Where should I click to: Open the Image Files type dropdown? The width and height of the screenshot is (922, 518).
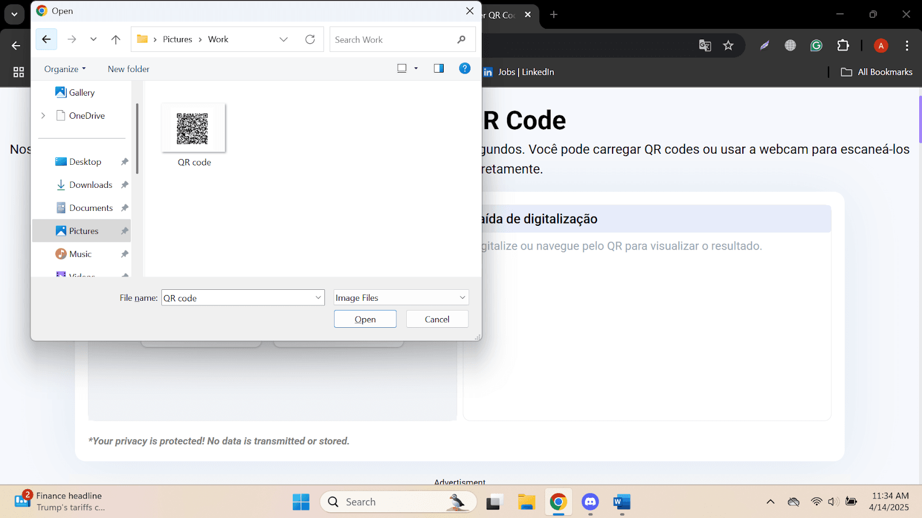point(401,298)
